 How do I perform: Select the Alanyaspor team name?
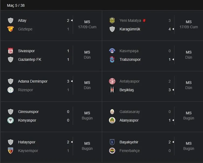click(x=129, y=120)
